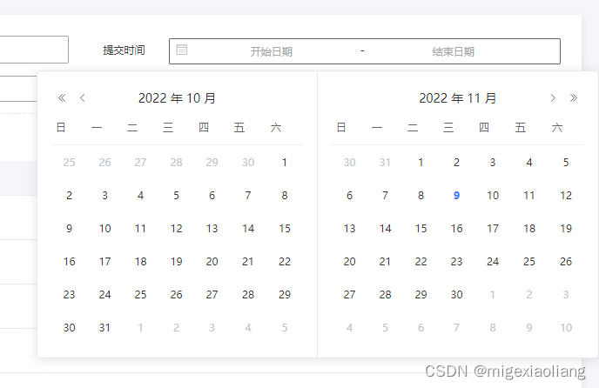Click the 开始日期 start date input

[272, 51]
